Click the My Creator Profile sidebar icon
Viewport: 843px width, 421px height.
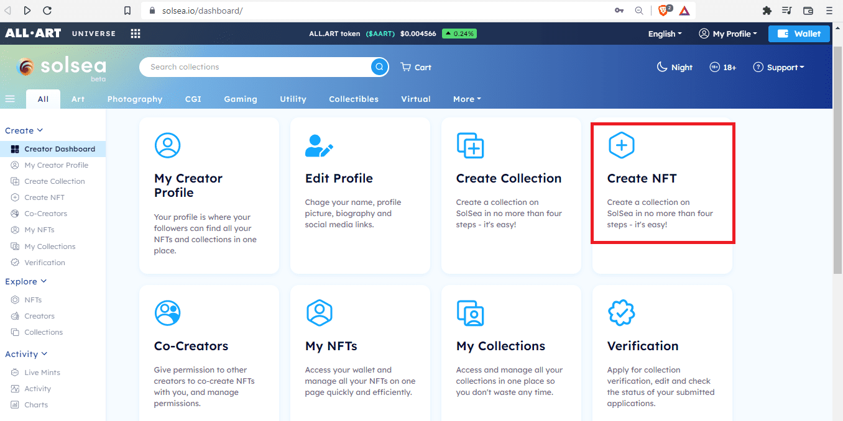[15, 165]
